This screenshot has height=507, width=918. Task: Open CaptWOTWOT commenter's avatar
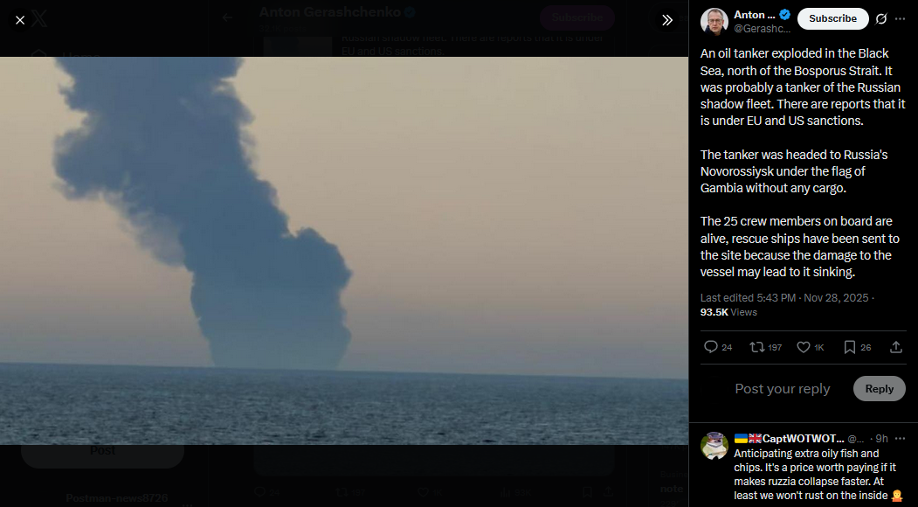tap(714, 446)
